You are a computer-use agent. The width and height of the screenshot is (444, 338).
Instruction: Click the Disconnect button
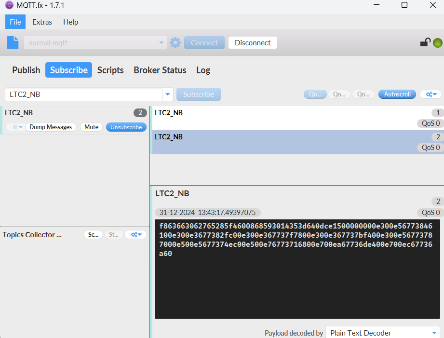point(253,43)
